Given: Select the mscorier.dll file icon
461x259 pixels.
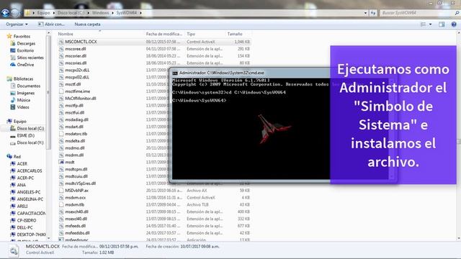Looking at the screenshot, I should coord(61,56).
